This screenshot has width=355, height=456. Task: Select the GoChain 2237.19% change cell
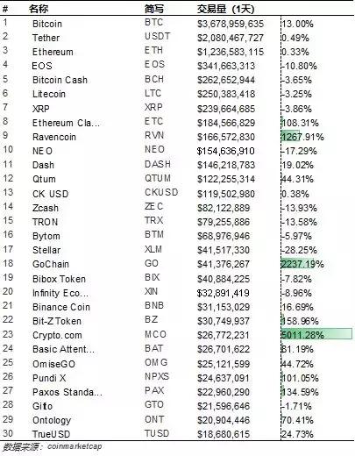[302, 264]
